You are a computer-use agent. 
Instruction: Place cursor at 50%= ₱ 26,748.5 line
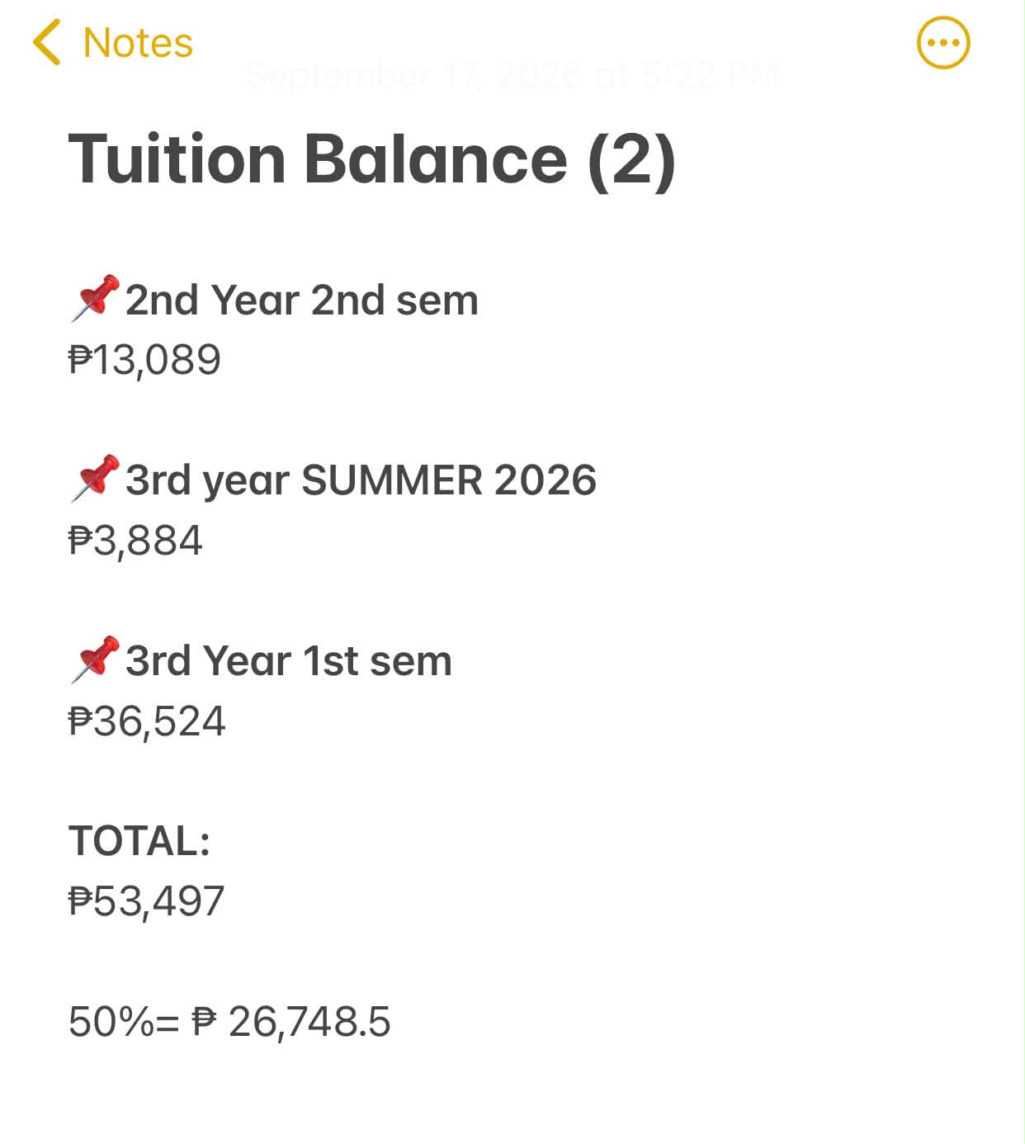(229, 1022)
